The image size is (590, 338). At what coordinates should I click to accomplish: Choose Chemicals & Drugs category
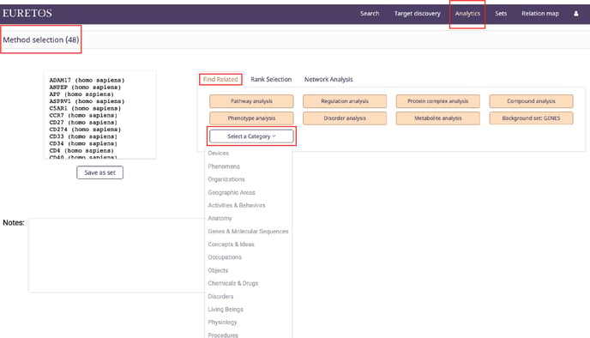[233, 283]
